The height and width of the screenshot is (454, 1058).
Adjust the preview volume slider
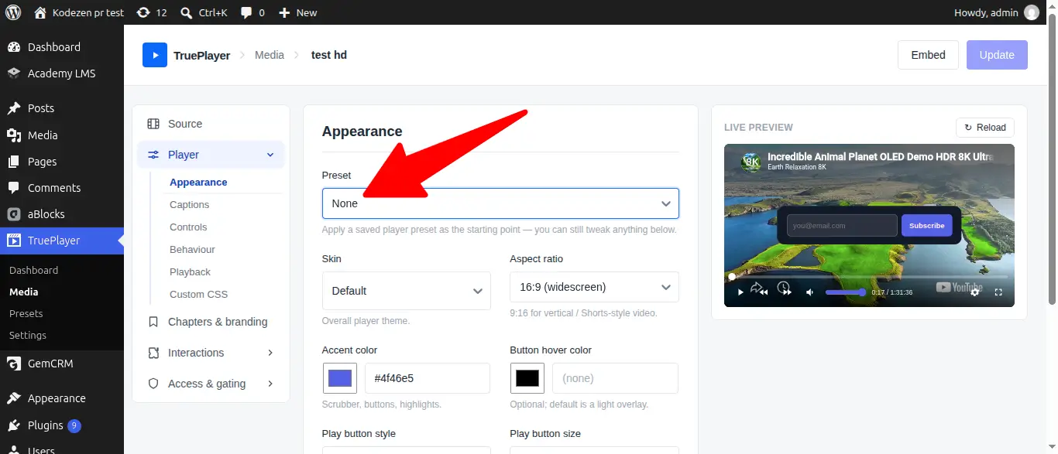tap(846, 292)
